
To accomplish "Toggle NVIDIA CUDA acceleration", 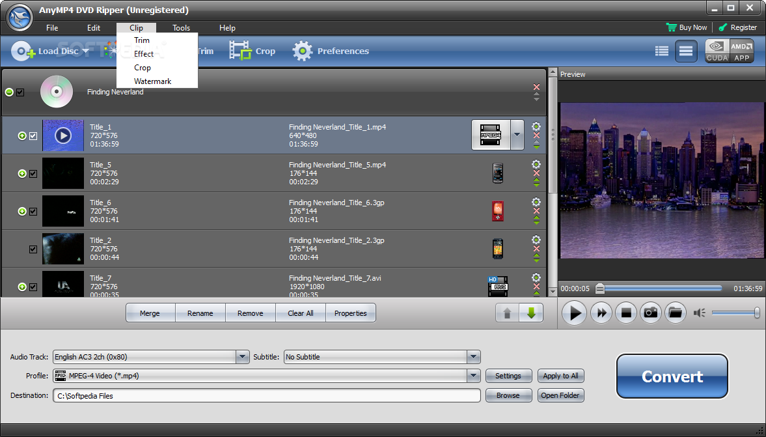I will [717, 51].
